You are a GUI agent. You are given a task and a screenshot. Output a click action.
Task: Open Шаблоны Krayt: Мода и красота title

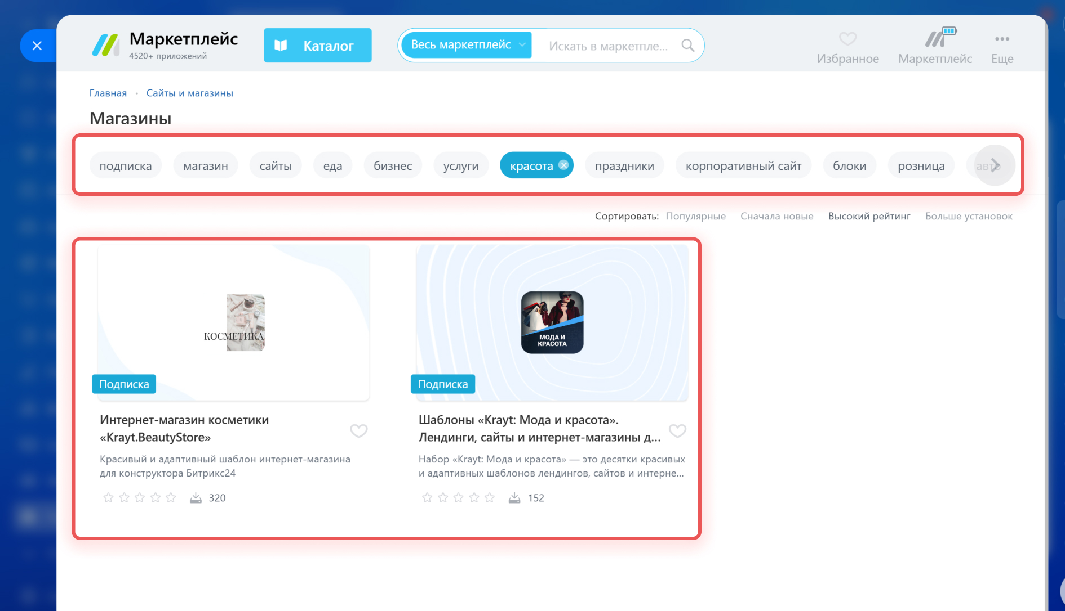pyautogui.click(x=540, y=429)
